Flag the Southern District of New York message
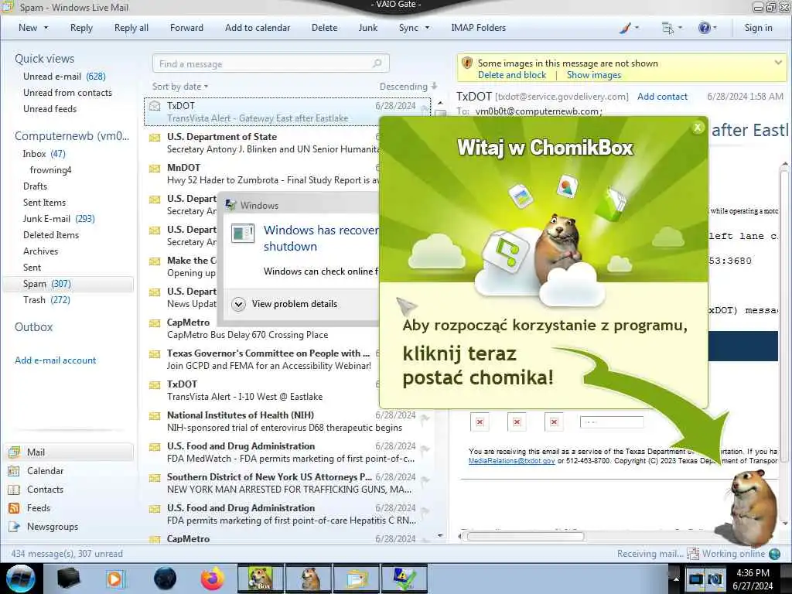792x594 pixels. click(425, 480)
